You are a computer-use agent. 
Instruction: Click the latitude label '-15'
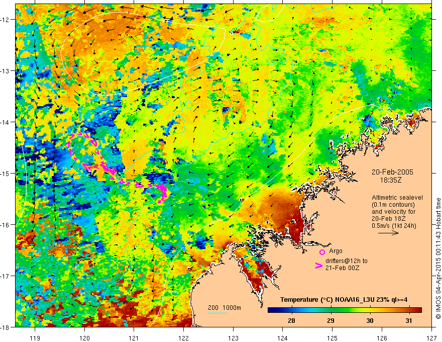[x=6, y=173]
